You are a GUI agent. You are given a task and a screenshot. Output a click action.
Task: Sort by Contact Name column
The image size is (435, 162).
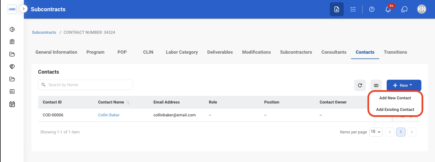coord(128,102)
